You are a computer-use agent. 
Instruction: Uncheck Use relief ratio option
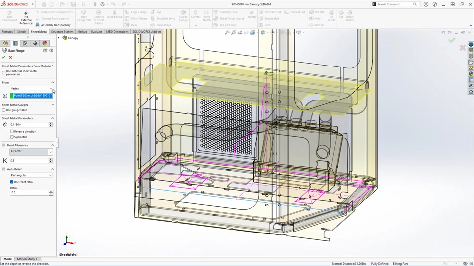pyautogui.click(x=12, y=182)
